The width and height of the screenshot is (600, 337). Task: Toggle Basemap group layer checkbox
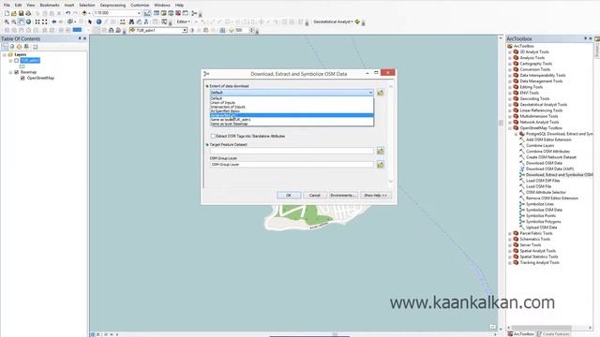click(17, 72)
